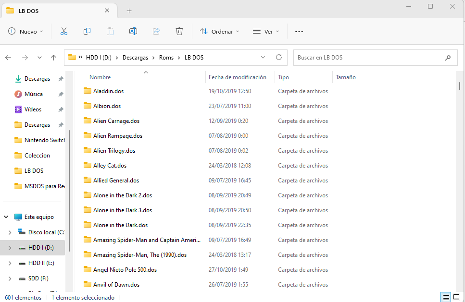The image size is (465, 302).
Task: Click the Buscar en LB DOS search box
Action: click(x=368, y=58)
